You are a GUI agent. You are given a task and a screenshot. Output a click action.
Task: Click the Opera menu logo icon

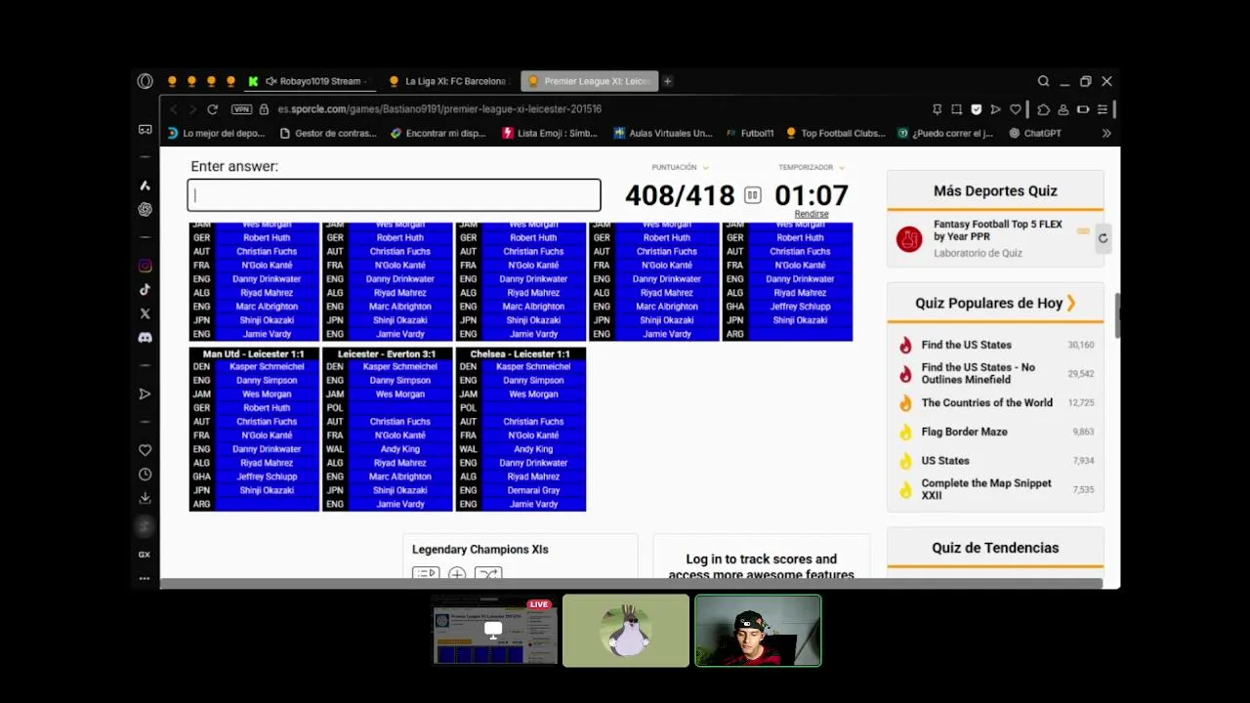tap(145, 81)
